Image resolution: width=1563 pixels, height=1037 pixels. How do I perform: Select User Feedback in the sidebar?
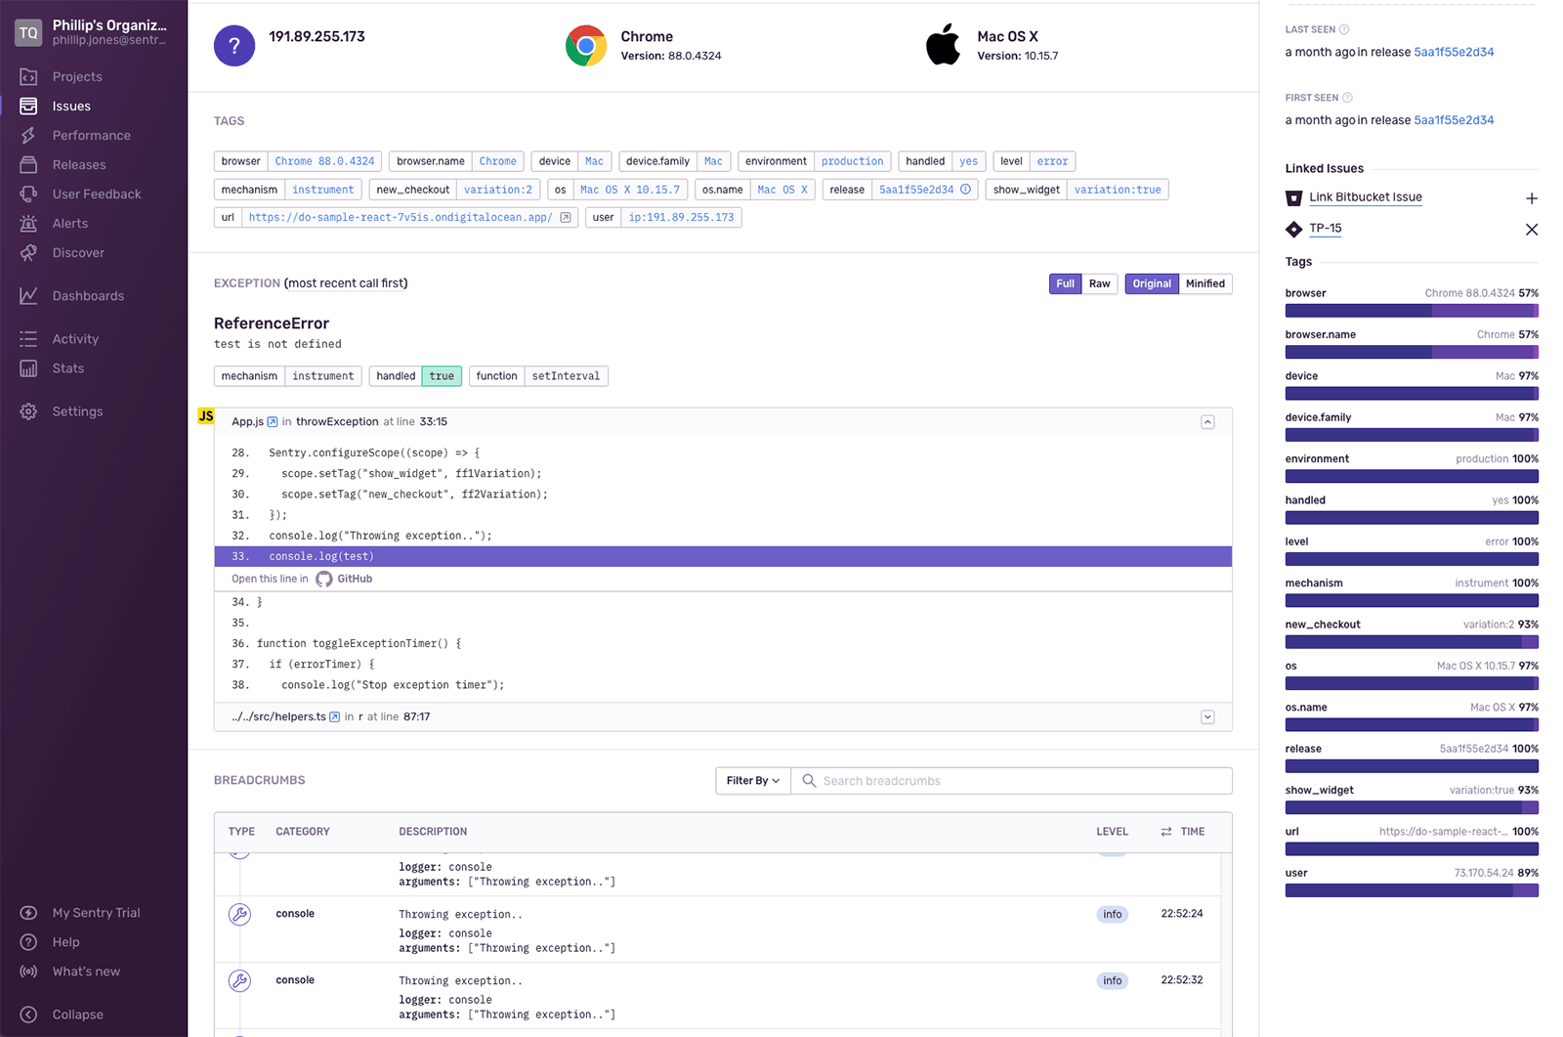tap(95, 194)
